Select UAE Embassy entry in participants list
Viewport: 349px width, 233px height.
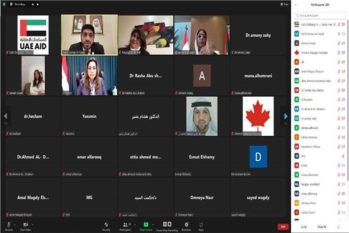pos(320,24)
